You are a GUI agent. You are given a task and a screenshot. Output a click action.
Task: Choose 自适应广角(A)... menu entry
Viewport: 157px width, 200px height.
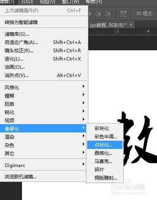43,42
